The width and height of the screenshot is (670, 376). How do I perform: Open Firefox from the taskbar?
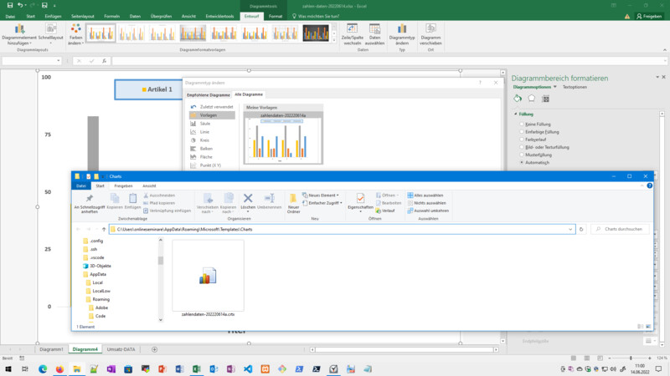point(59,368)
